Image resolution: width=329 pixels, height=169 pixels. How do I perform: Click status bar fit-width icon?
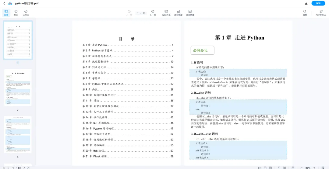click(265, 168)
